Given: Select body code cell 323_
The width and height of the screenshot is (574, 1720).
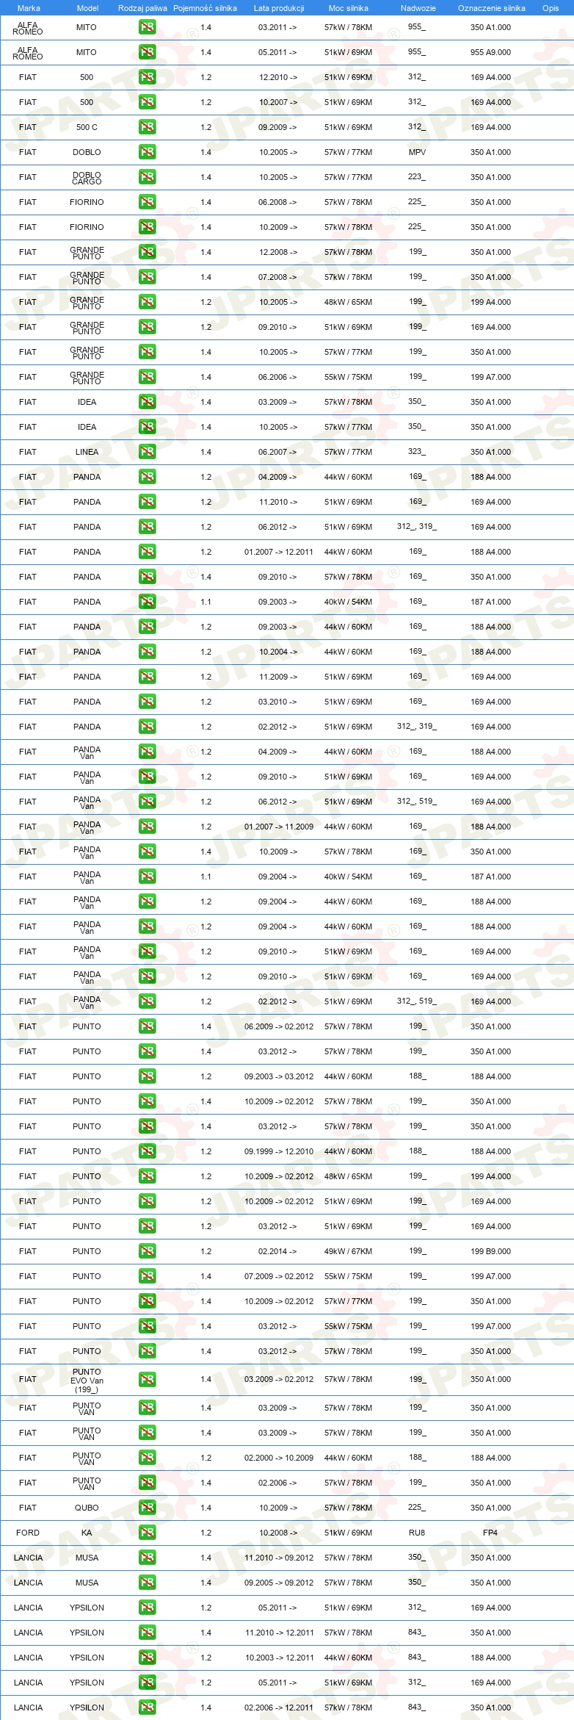Looking at the screenshot, I should coord(417,452).
